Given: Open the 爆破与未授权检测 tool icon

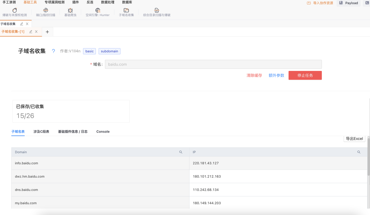Looking at the screenshot, I should click(14, 10).
